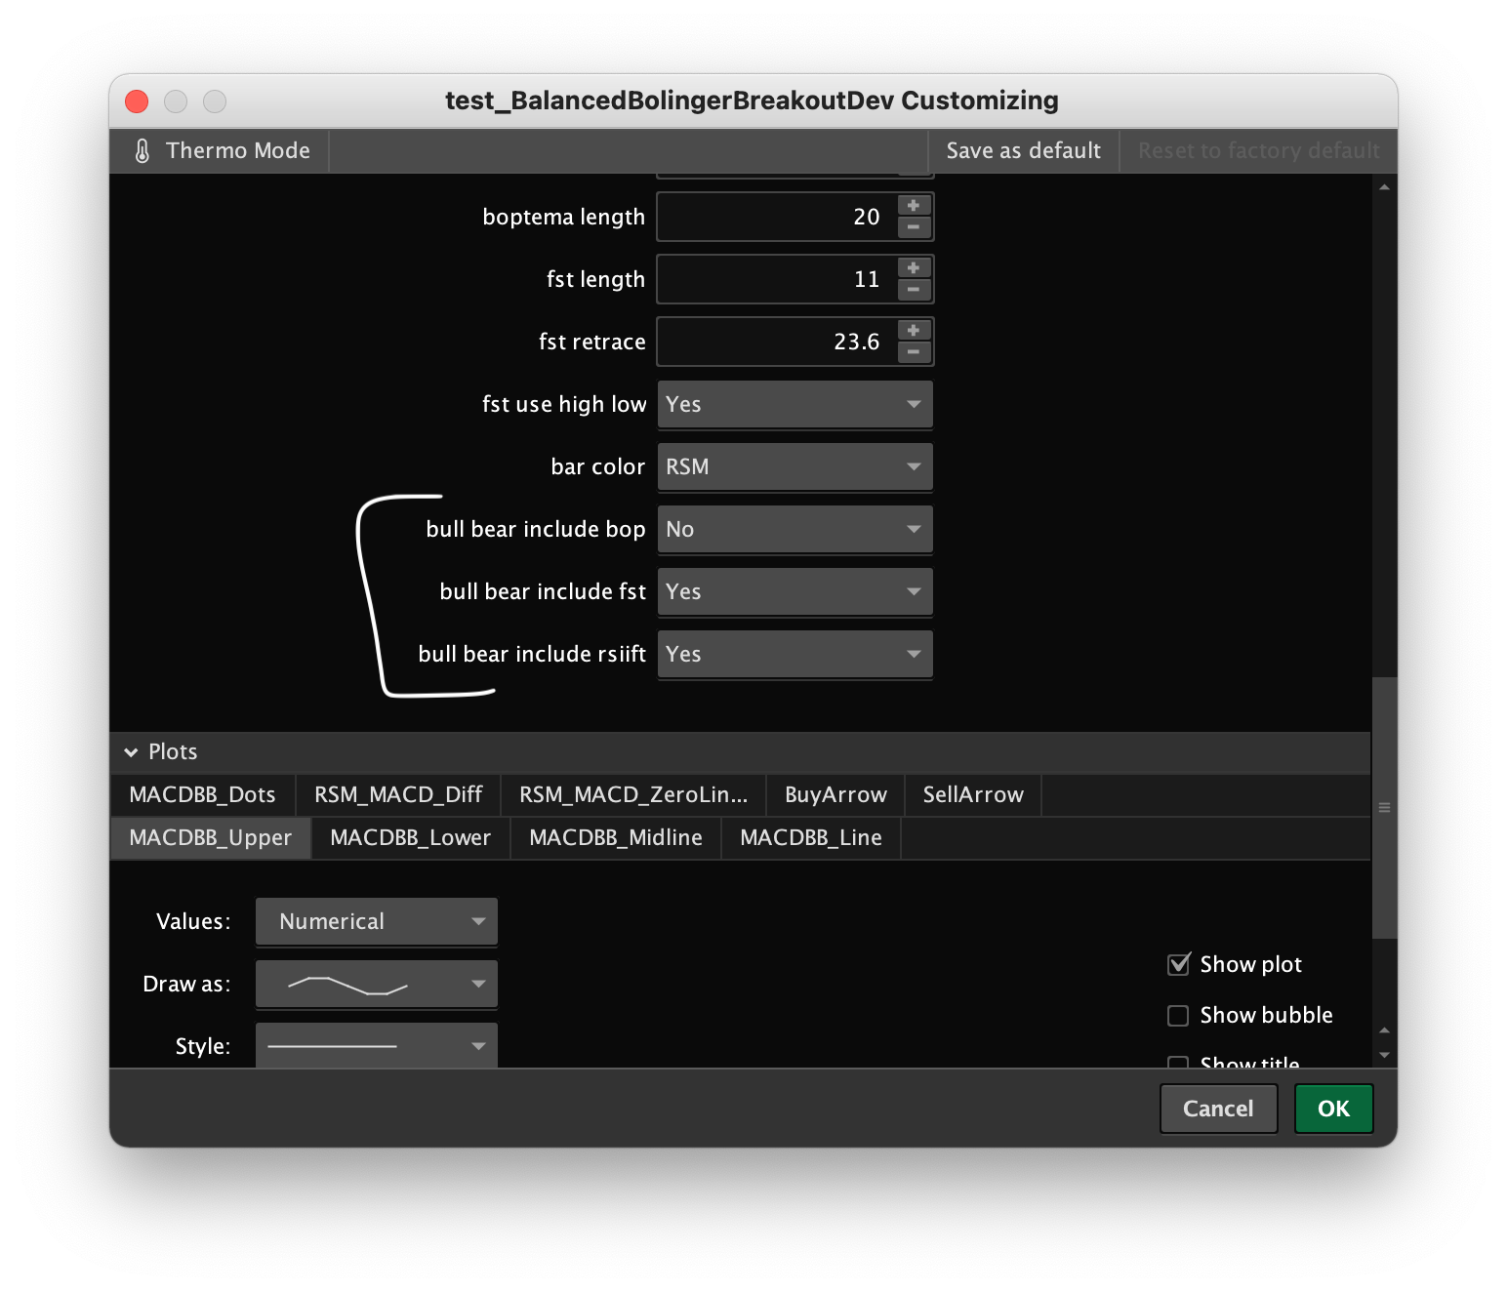Switch to RSM_MACD_Diff plot tab
Screen dimensions: 1507x1292
398,795
